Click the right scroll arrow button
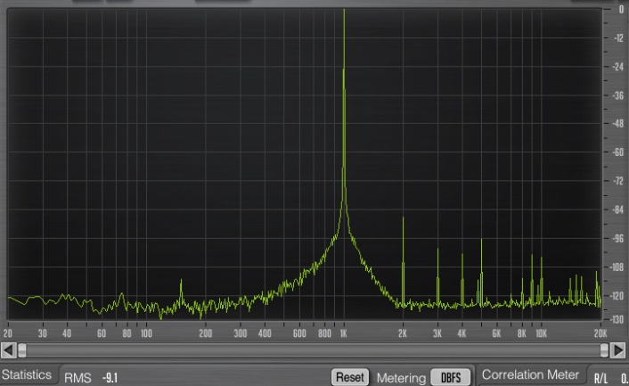 617,349
